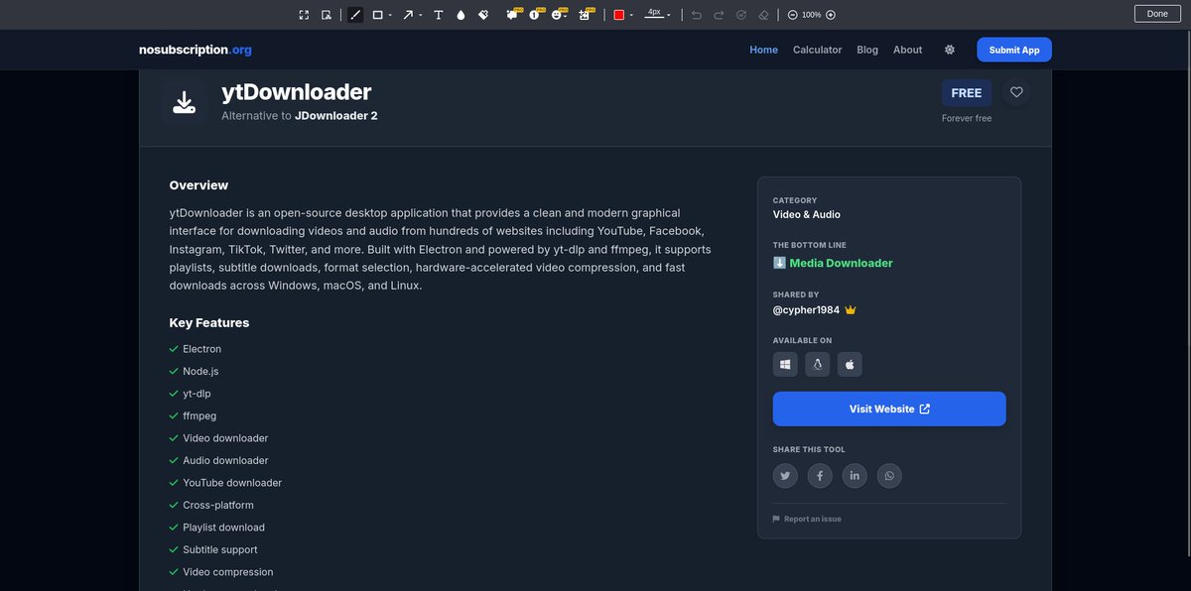Image resolution: width=1191 pixels, height=591 pixels.
Task: Open the About page
Action: pyautogui.click(x=907, y=50)
